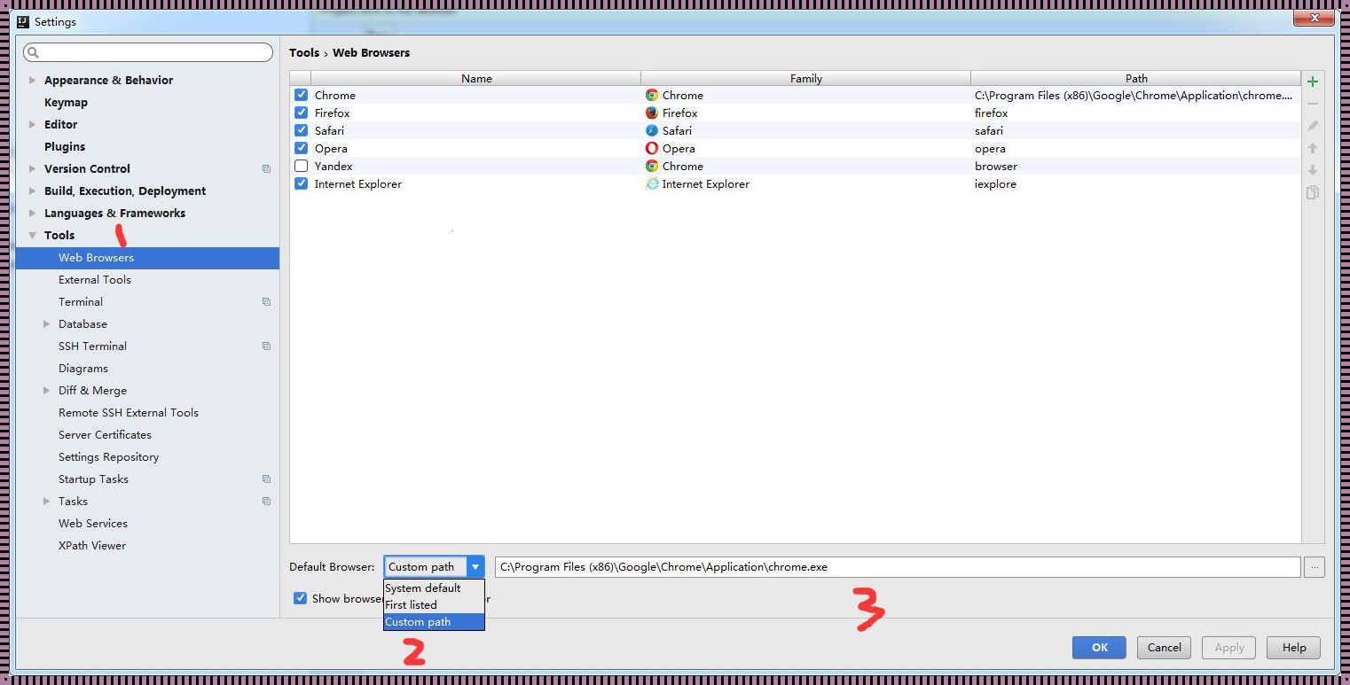Image resolution: width=1350 pixels, height=685 pixels.
Task: Choose System default from dropdown list
Action: pos(434,588)
